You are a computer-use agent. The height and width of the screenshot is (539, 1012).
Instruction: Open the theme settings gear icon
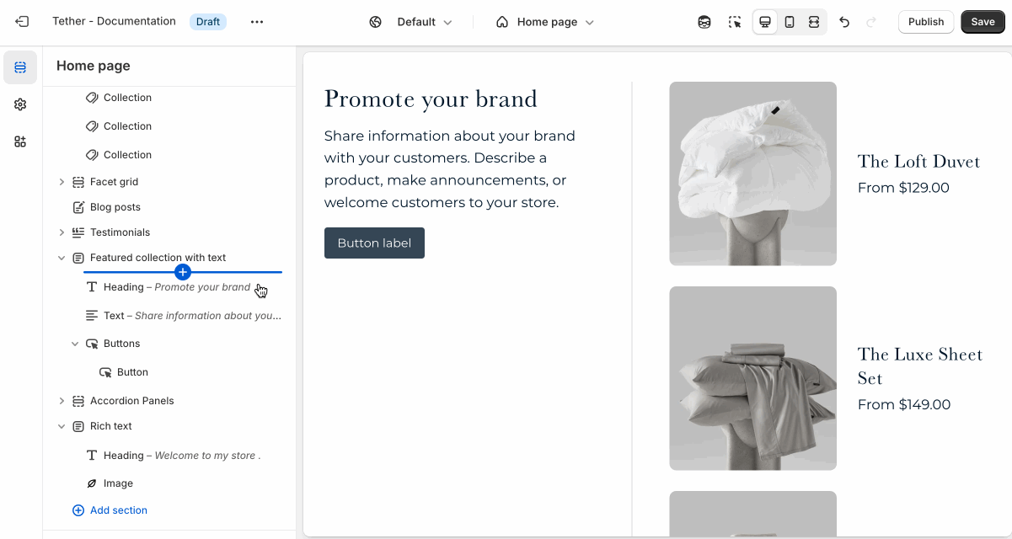click(x=20, y=104)
